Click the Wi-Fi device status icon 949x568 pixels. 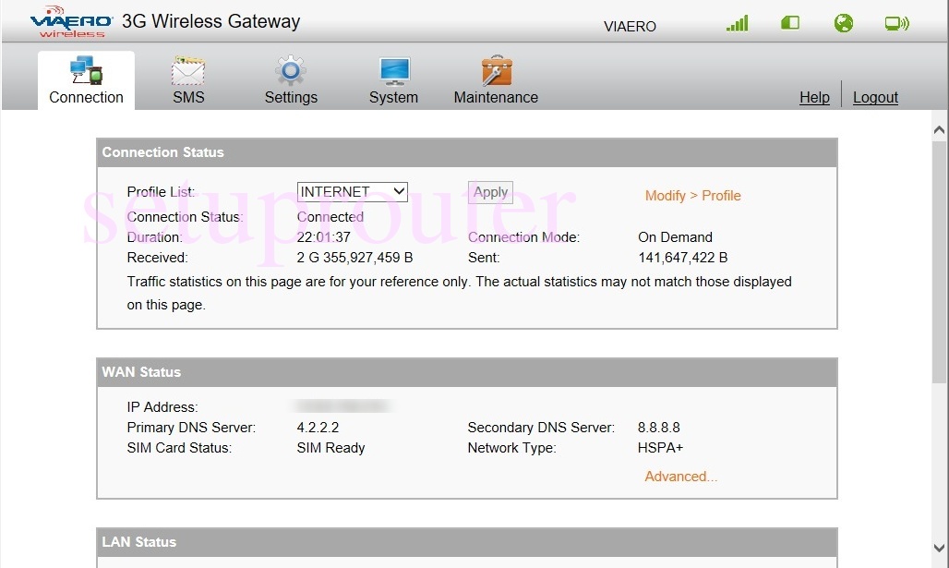pyautogui.click(x=896, y=23)
